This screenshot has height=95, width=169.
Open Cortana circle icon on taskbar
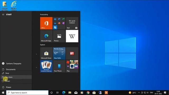(x=51, y=93)
